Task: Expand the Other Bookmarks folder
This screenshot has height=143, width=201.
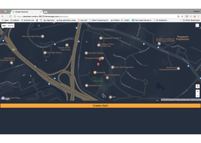Action: [191, 20]
